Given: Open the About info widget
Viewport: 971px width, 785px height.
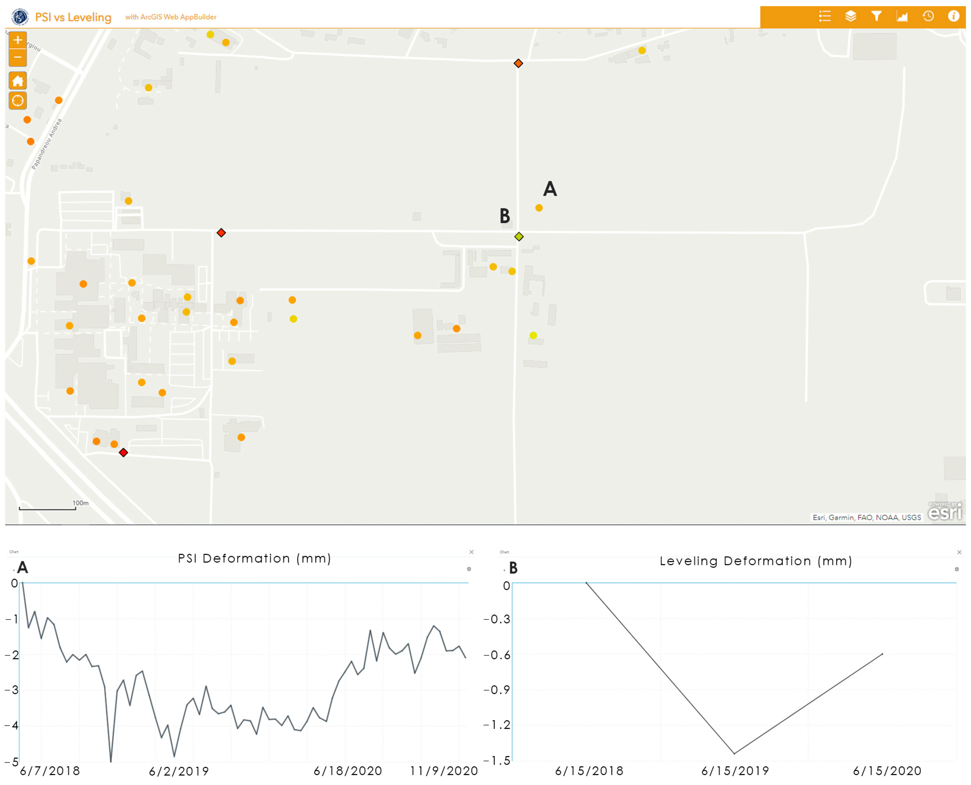Looking at the screenshot, I should (x=953, y=17).
